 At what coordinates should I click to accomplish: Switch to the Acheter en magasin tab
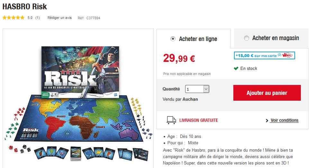271,38
